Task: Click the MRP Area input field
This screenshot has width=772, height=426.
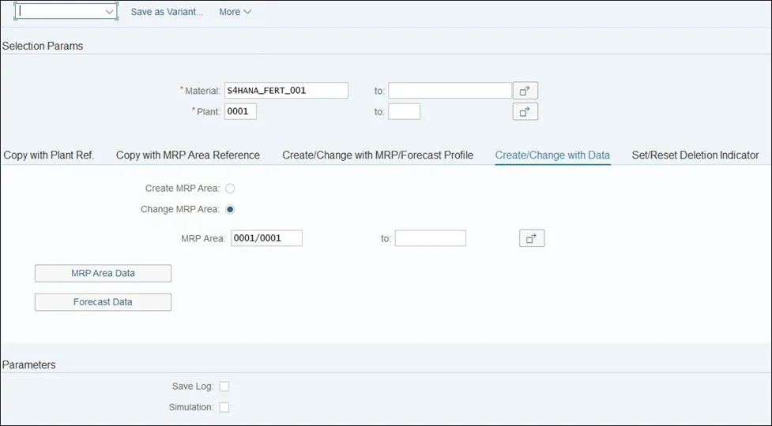Action: pyautogui.click(x=266, y=238)
